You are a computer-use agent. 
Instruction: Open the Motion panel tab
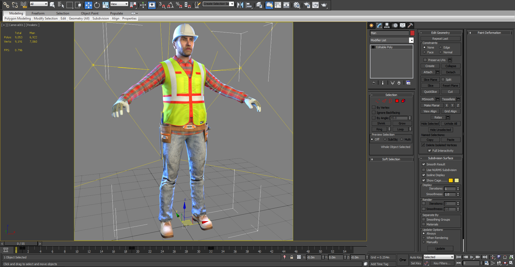coord(395,25)
